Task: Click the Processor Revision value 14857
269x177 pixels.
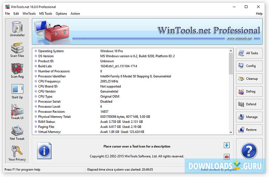Action: click(104, 112)
